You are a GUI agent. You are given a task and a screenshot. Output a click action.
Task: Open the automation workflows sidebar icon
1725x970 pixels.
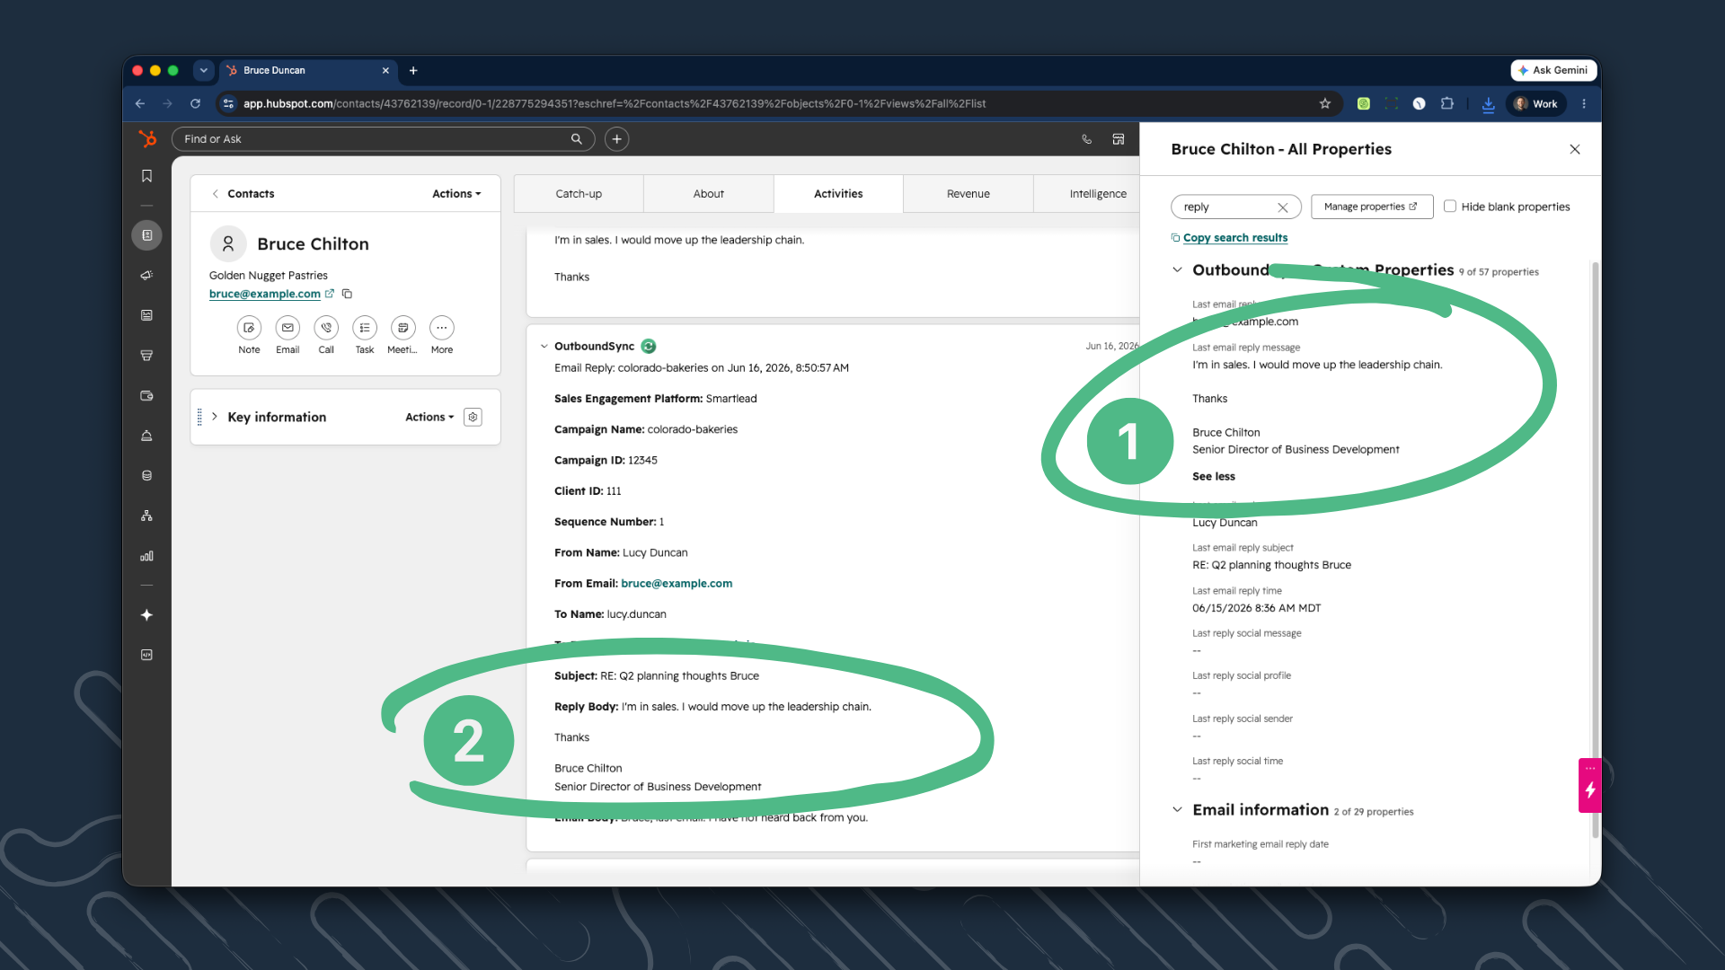point(146,516)
